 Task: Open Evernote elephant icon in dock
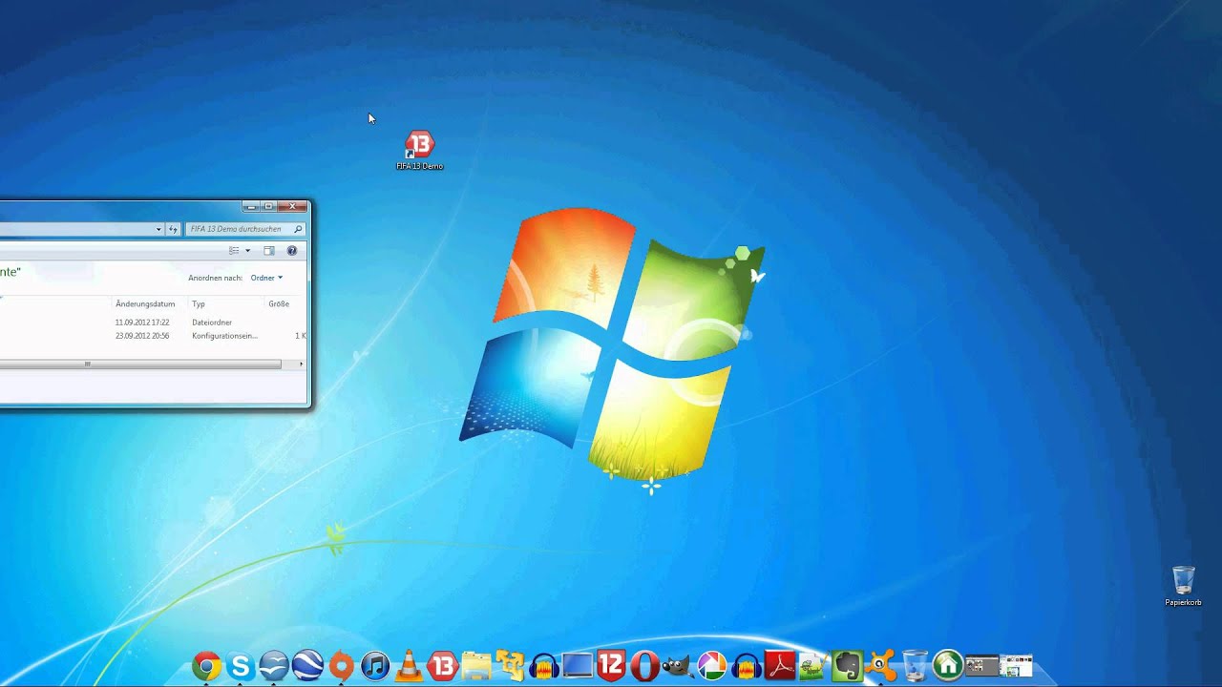point(847,665)
